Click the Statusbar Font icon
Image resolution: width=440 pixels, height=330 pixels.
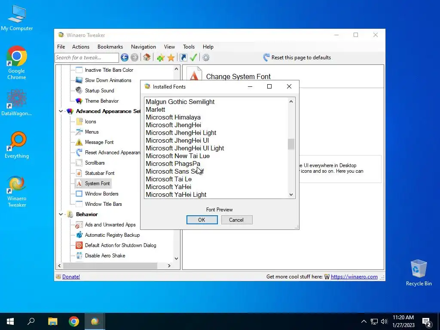pos(79,173)
